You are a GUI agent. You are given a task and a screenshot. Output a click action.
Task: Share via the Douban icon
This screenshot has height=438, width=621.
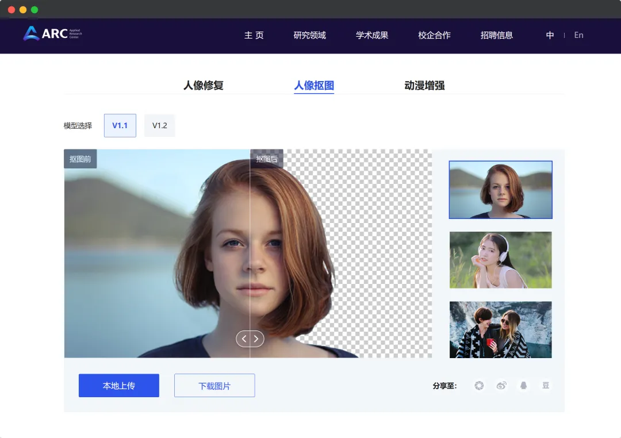click(545, 386)
